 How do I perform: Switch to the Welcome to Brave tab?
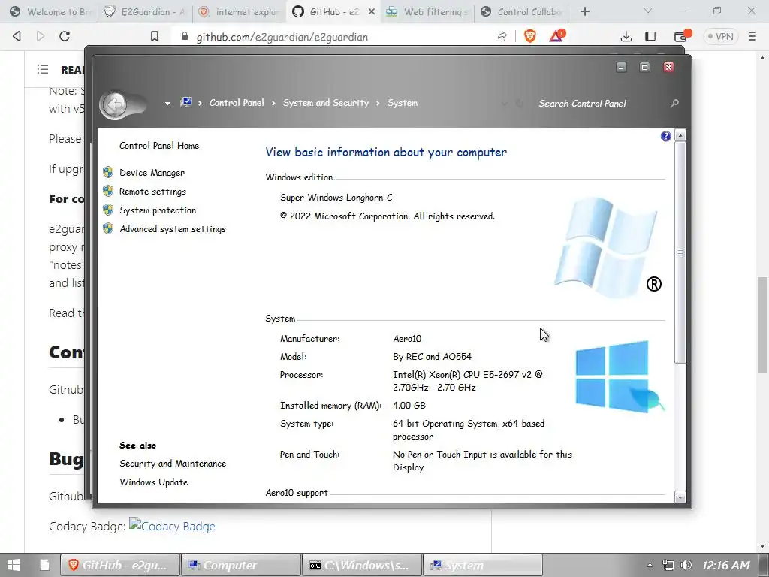pyautogui.click(x=51, y=11)
